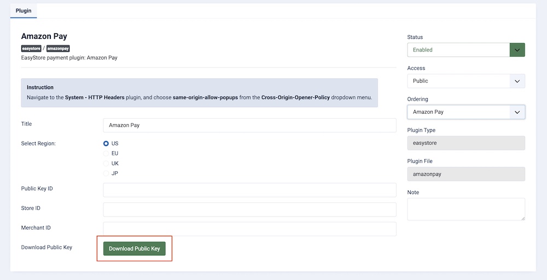Screen dimensions: 547x280
Task: Click the Plugin Type field showing easystore
Action: [466, 143]
